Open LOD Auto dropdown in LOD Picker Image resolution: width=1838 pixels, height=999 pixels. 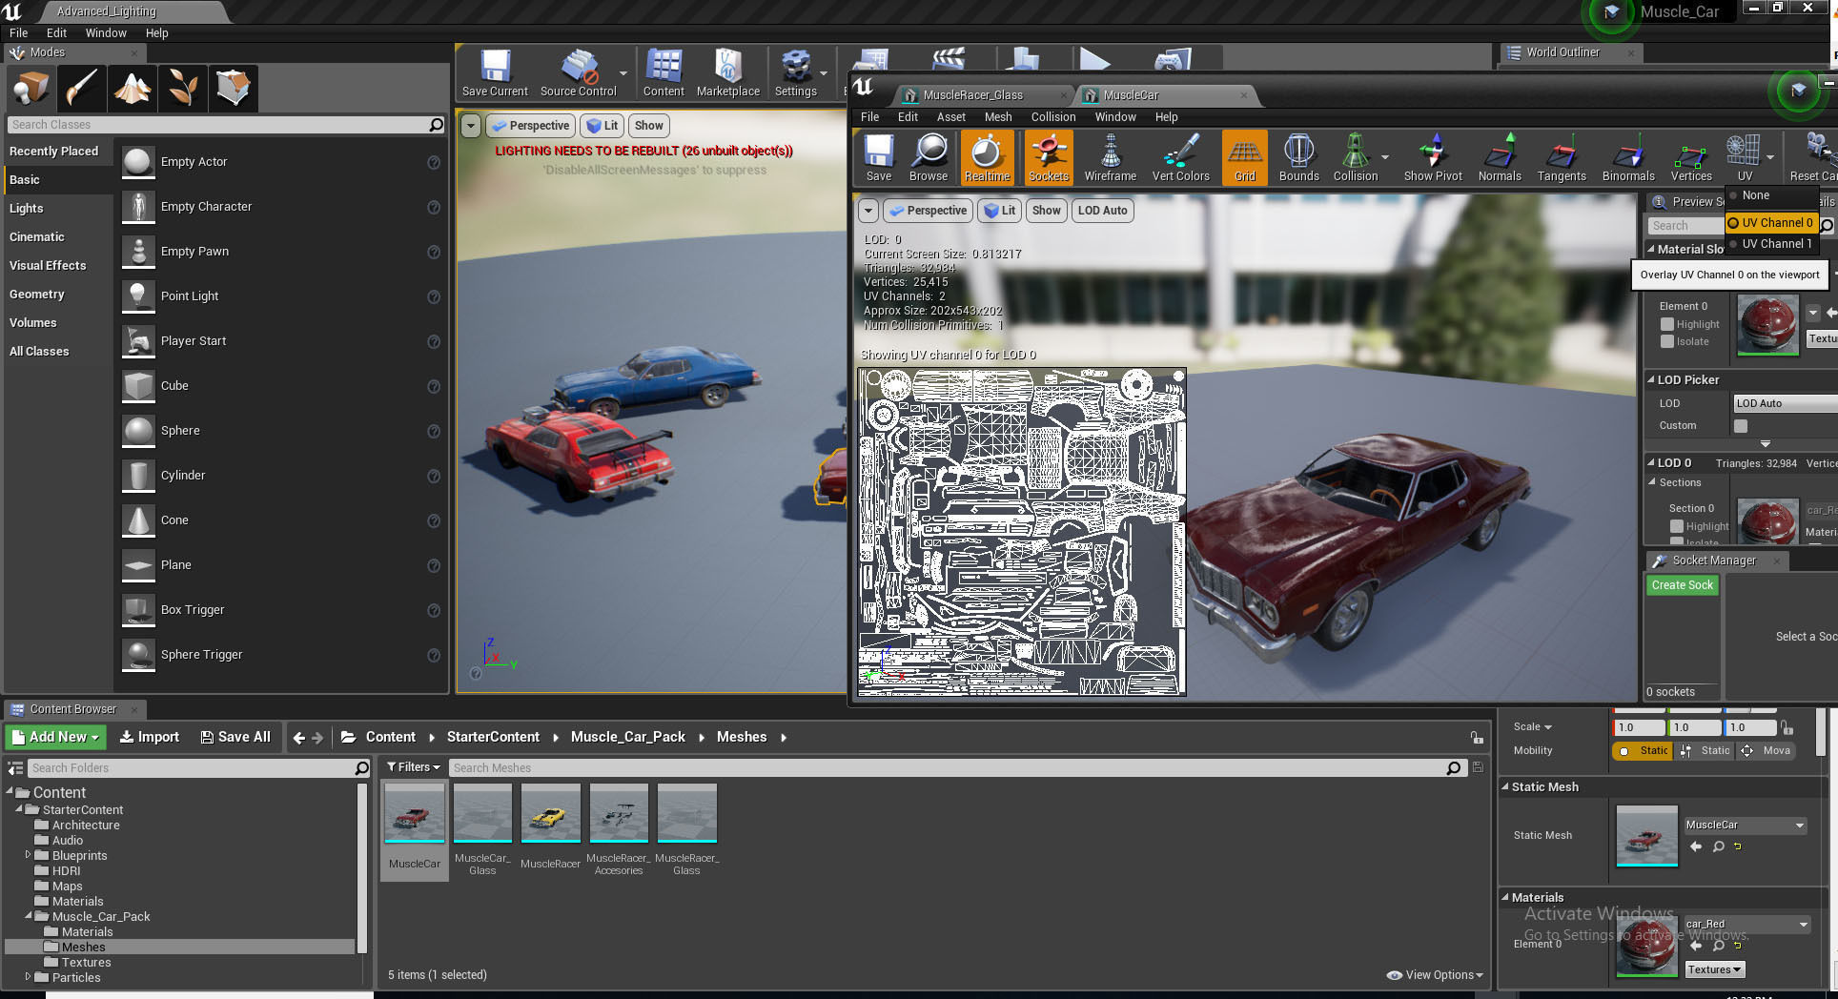(1785, 403)
